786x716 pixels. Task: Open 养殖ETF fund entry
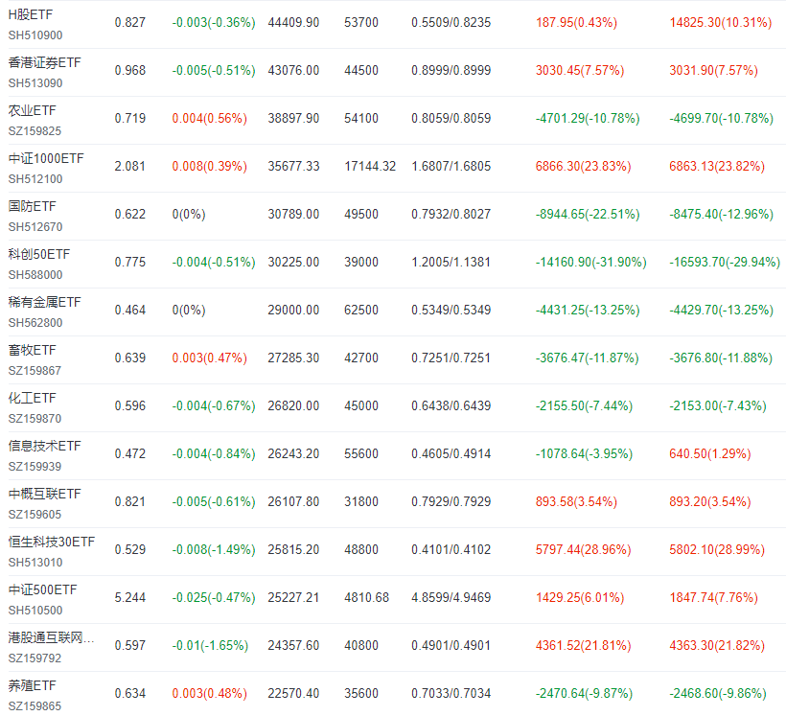point(32,685)
